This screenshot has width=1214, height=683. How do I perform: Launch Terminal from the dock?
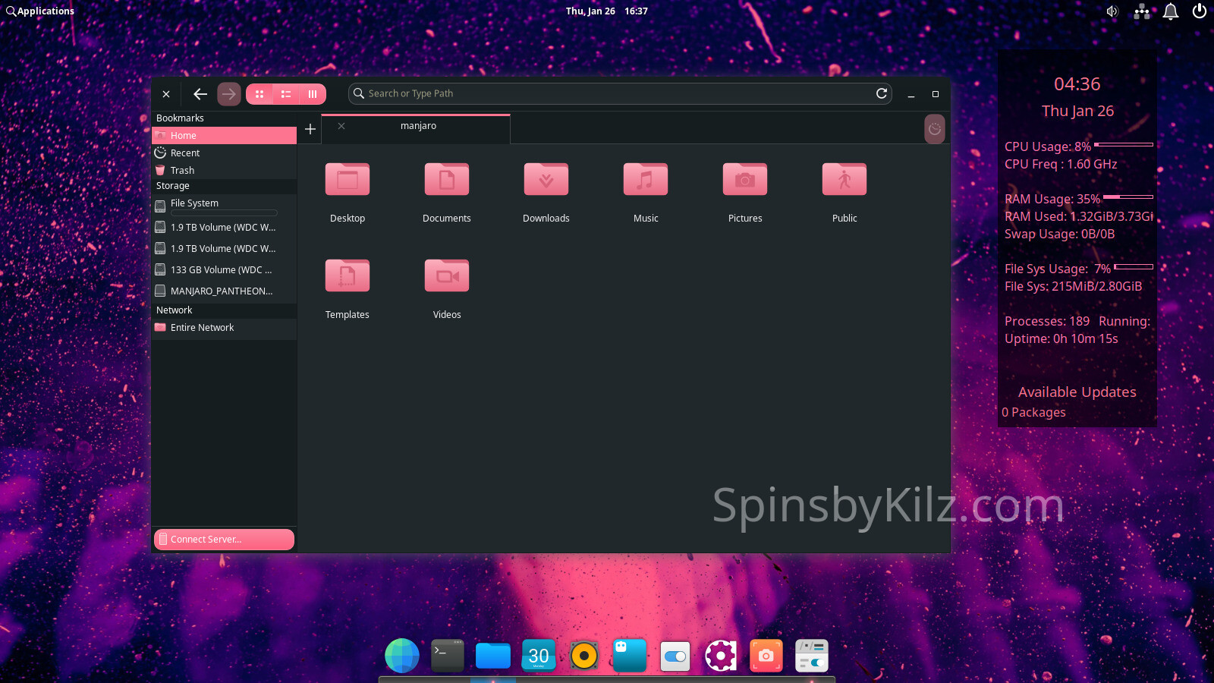point(448,656)
